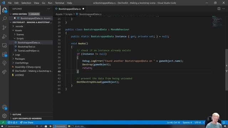Image resolution: width=228 pixels, height=128 pixels.
Task: Open the Source Control view
Action: 4,27
